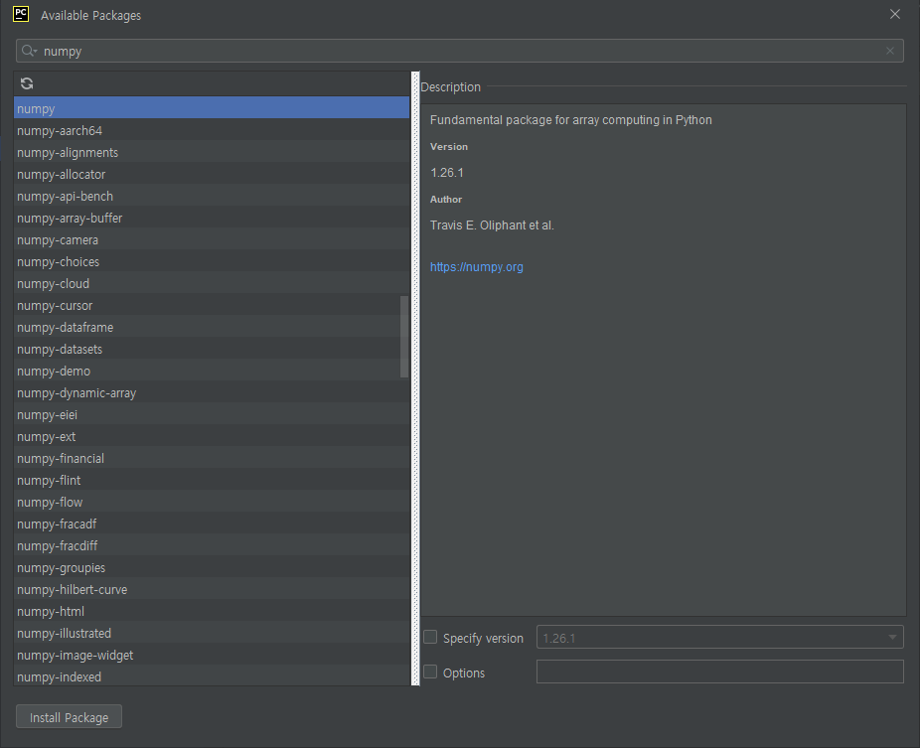This screenshot has width=920, height=748.
Task: Select numpy-datasets in the list
Action: [x=212, y=349]
